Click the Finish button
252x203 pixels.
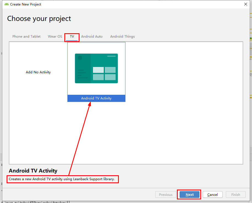(x=235, y=194)
